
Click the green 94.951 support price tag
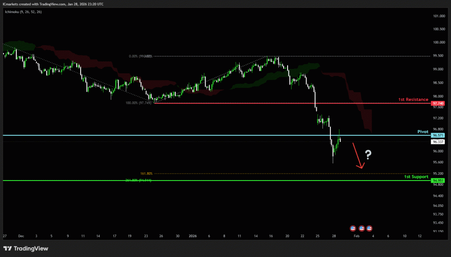[x=438, y=181]
